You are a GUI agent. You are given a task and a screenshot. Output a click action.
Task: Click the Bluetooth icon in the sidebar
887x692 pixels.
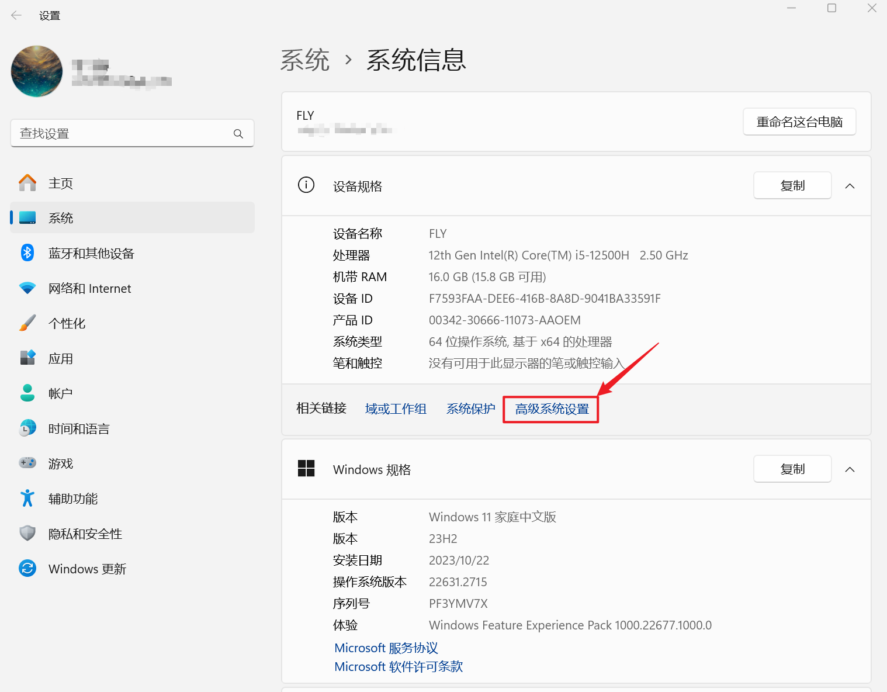[27, 252]
